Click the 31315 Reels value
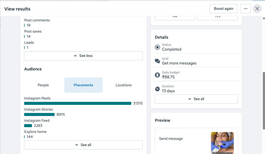Viewport: 265px width, 154px height. click(x=138, y=103)
